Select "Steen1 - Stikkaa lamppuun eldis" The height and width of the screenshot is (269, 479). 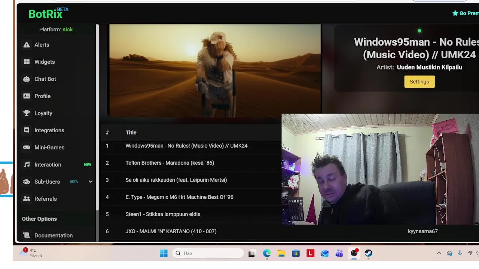click(x=163, y=214)
